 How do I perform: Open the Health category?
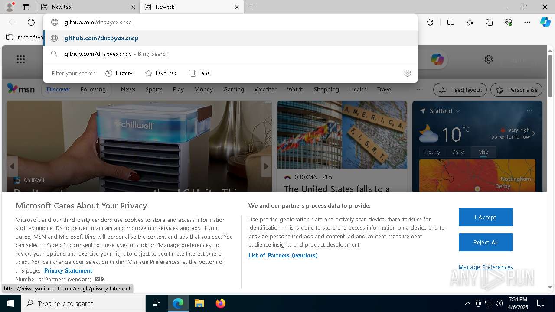(358, 89)
